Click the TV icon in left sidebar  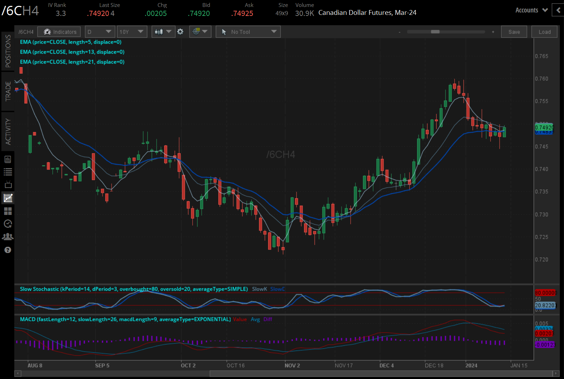pyautogui.click(x=8, y=184)
